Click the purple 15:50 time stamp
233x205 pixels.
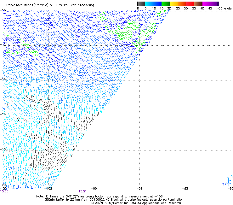coord(4,191)
